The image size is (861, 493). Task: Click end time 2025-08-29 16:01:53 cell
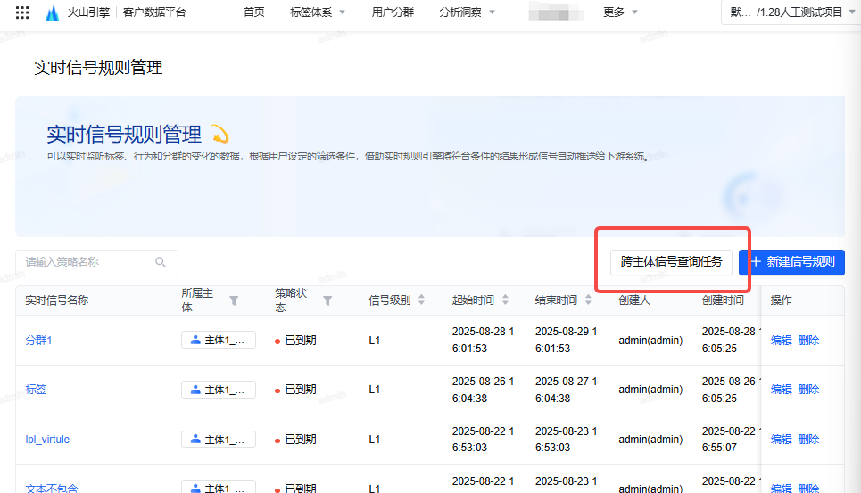567,340
